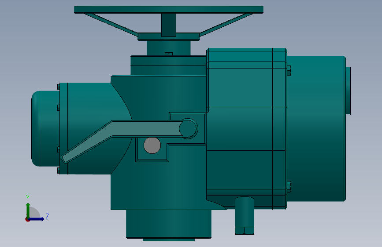382x247 pixels.
Task: Click the blue Z axis arrow of the triad
Action: tap(37, 219)
